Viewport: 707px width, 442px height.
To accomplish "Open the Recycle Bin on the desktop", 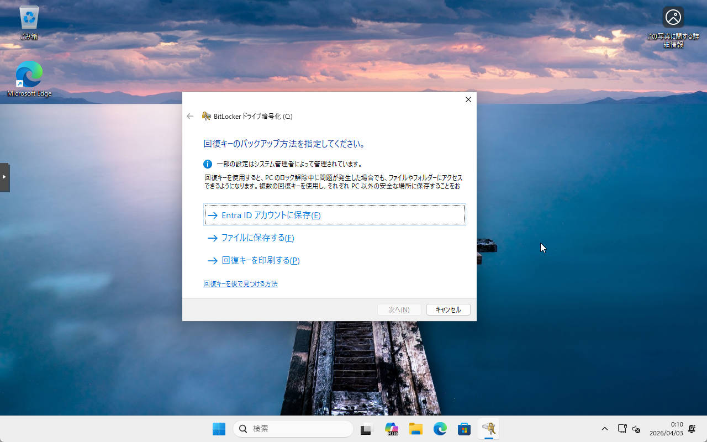I will pyautogui.click(x=28, y=21).
